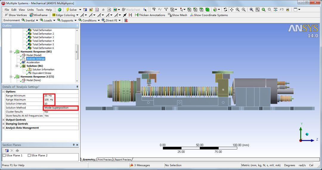The height and width of the screenshot is (170, 322).
Task: Click the red Commands icon after Direct FE
Action: (126, 20)
